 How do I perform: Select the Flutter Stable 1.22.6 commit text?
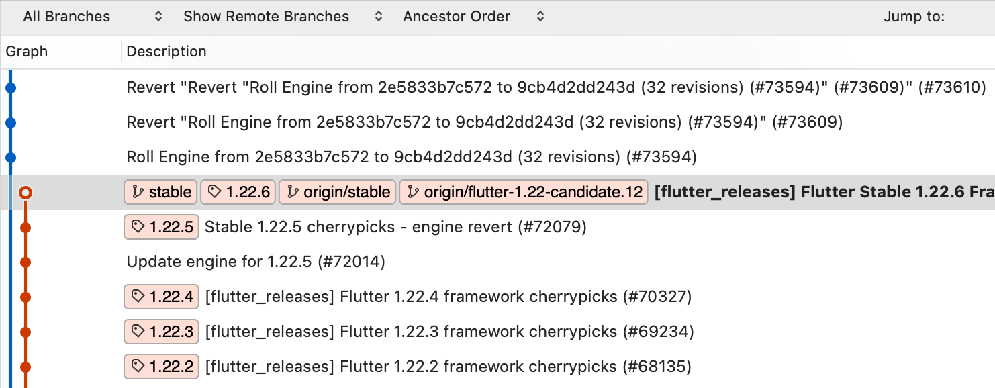[x=824, y=193]
